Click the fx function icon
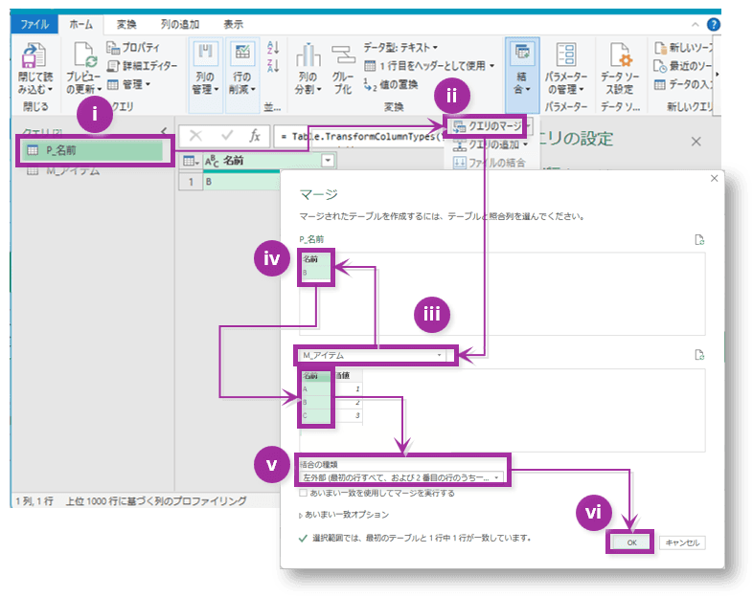753x597 pixels. (255, 136)
